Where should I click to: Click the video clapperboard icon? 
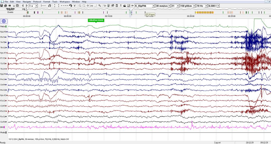pos(125,6)
